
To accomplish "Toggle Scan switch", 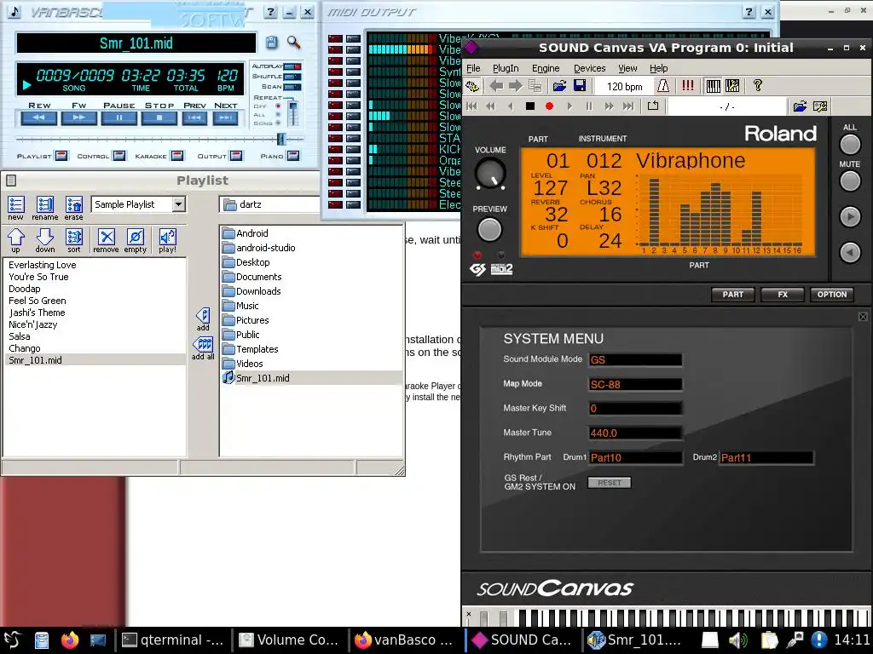I will coord(292,87).
